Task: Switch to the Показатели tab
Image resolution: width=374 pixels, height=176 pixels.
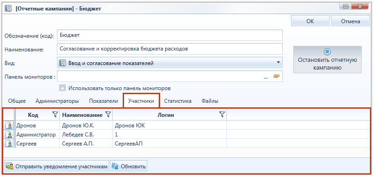Action: click(x=104, y=101)
